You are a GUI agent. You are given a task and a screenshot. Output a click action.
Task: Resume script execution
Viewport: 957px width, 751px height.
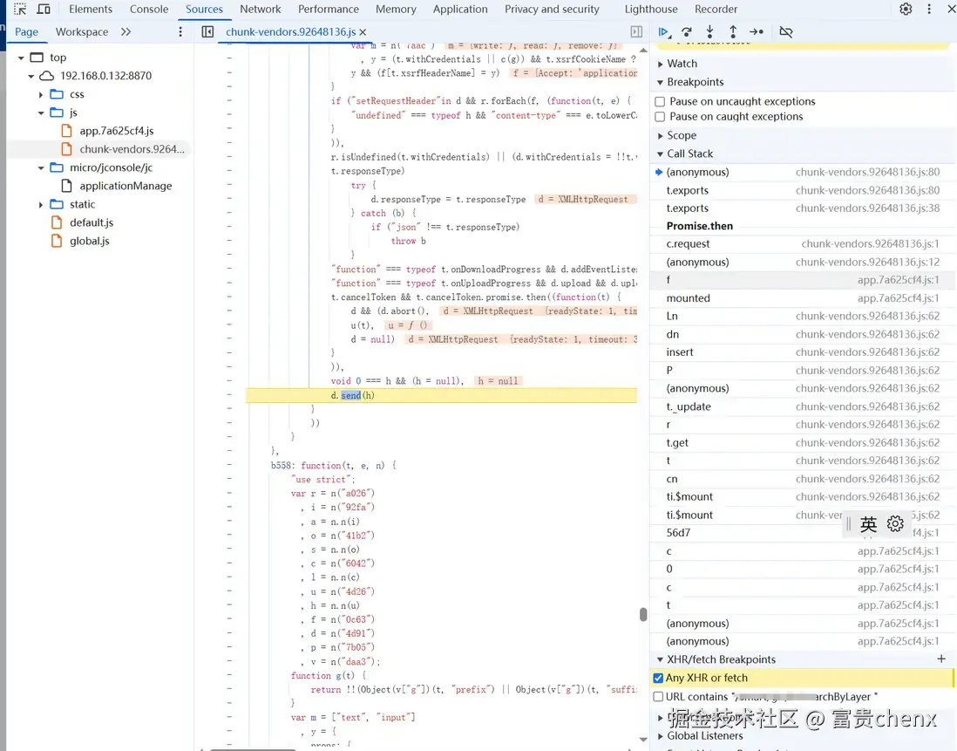664,31
